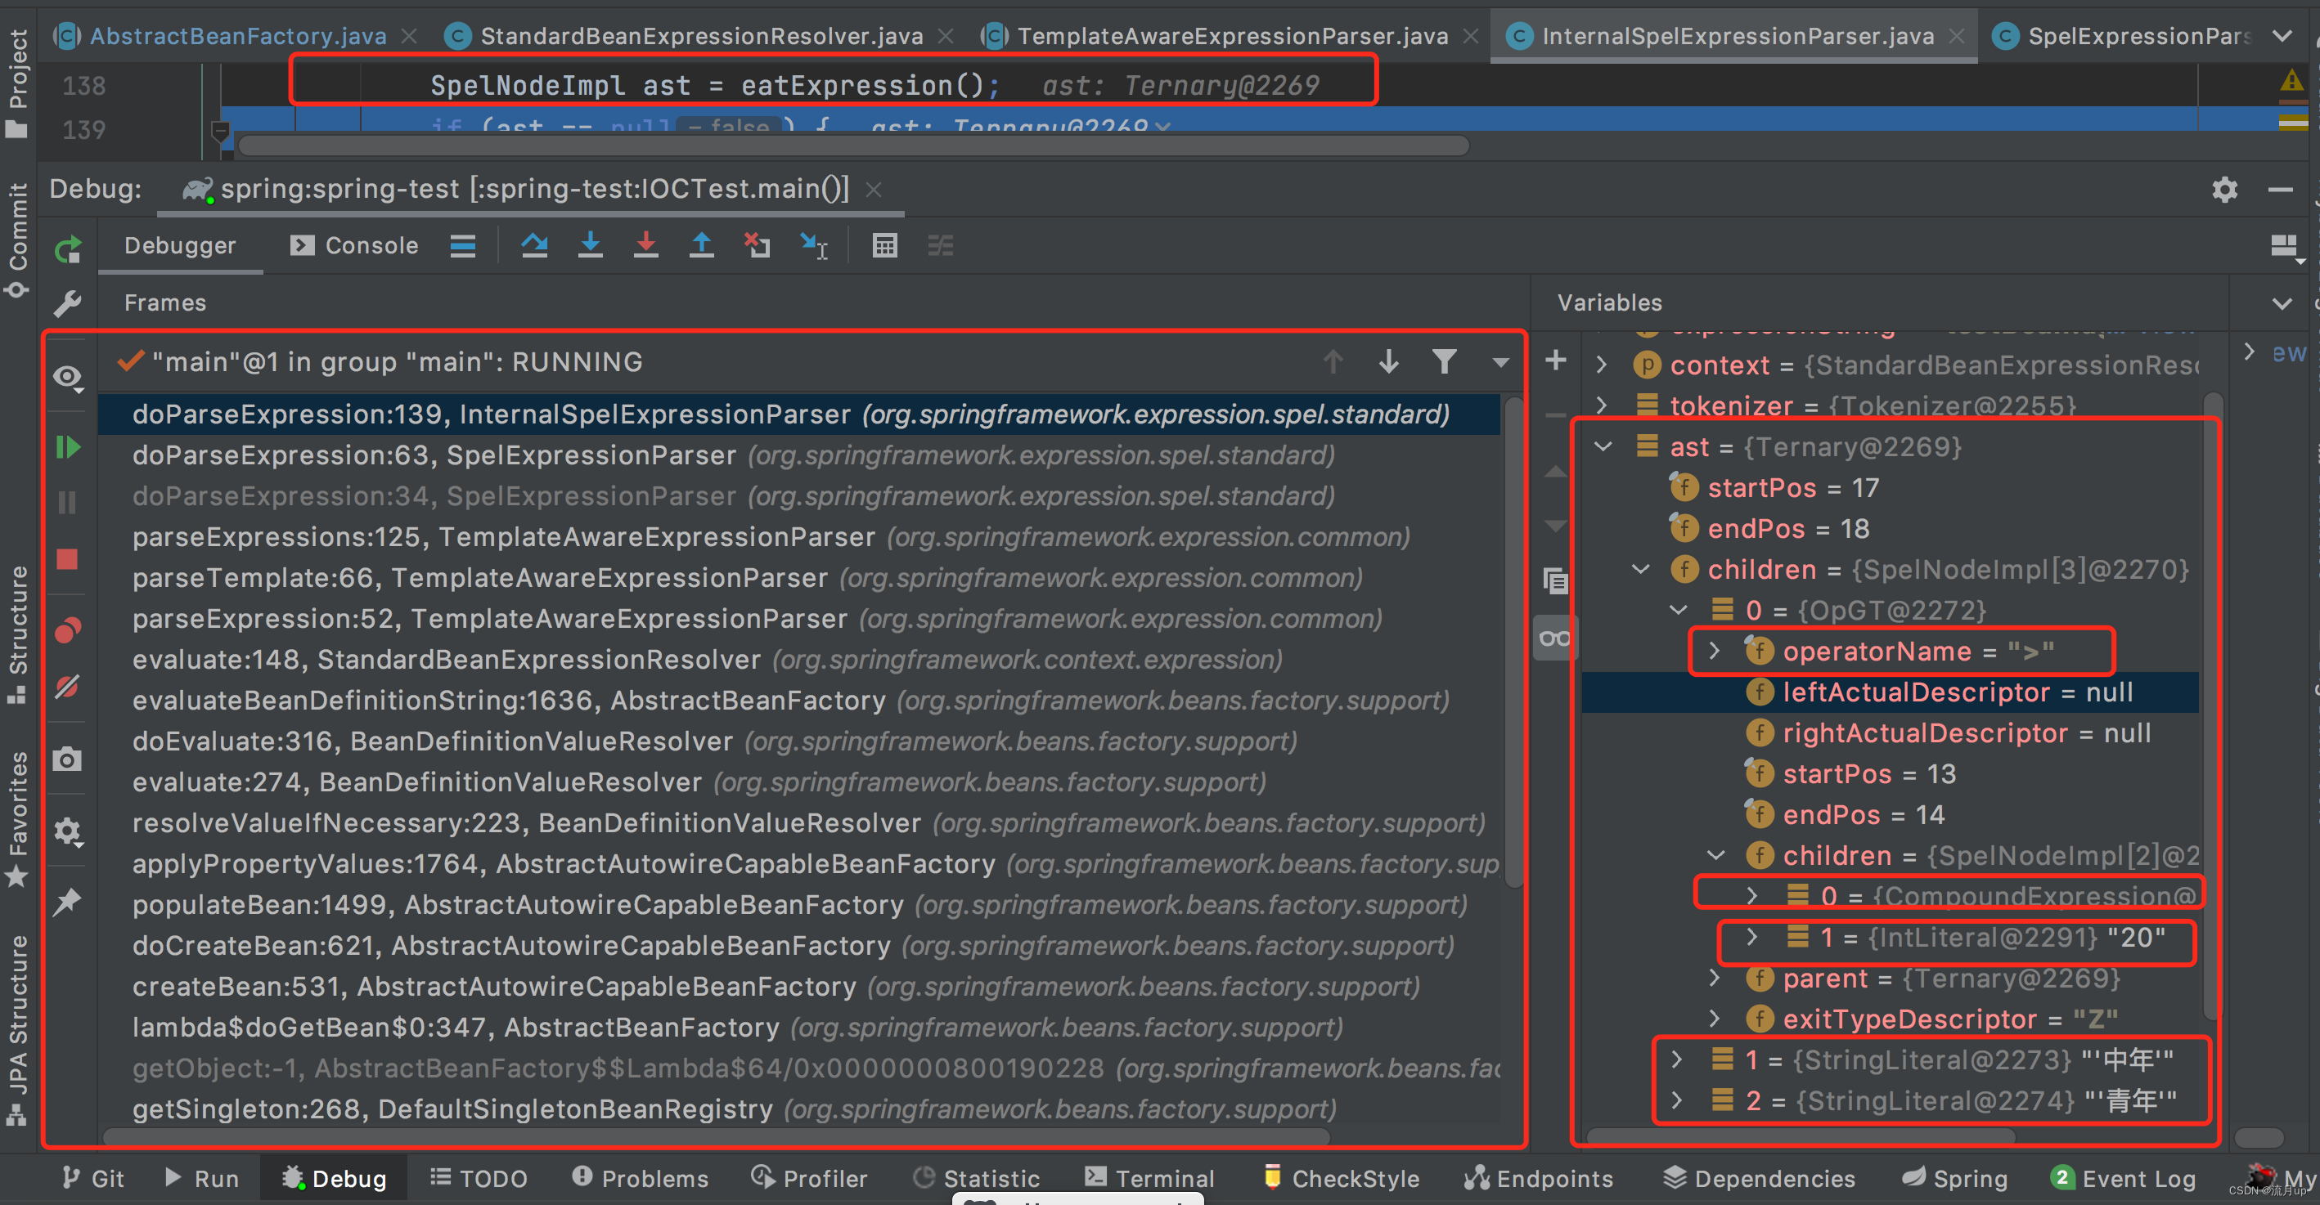Restore layout using the panel layout icon
2320x1205 pixels.
click(2286, 247)
